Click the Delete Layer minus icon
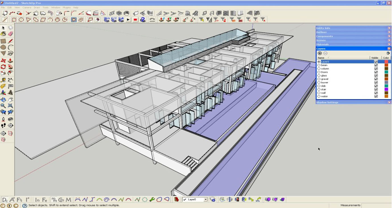Viewport: 392px width, 208px height. tap(325, 53)
